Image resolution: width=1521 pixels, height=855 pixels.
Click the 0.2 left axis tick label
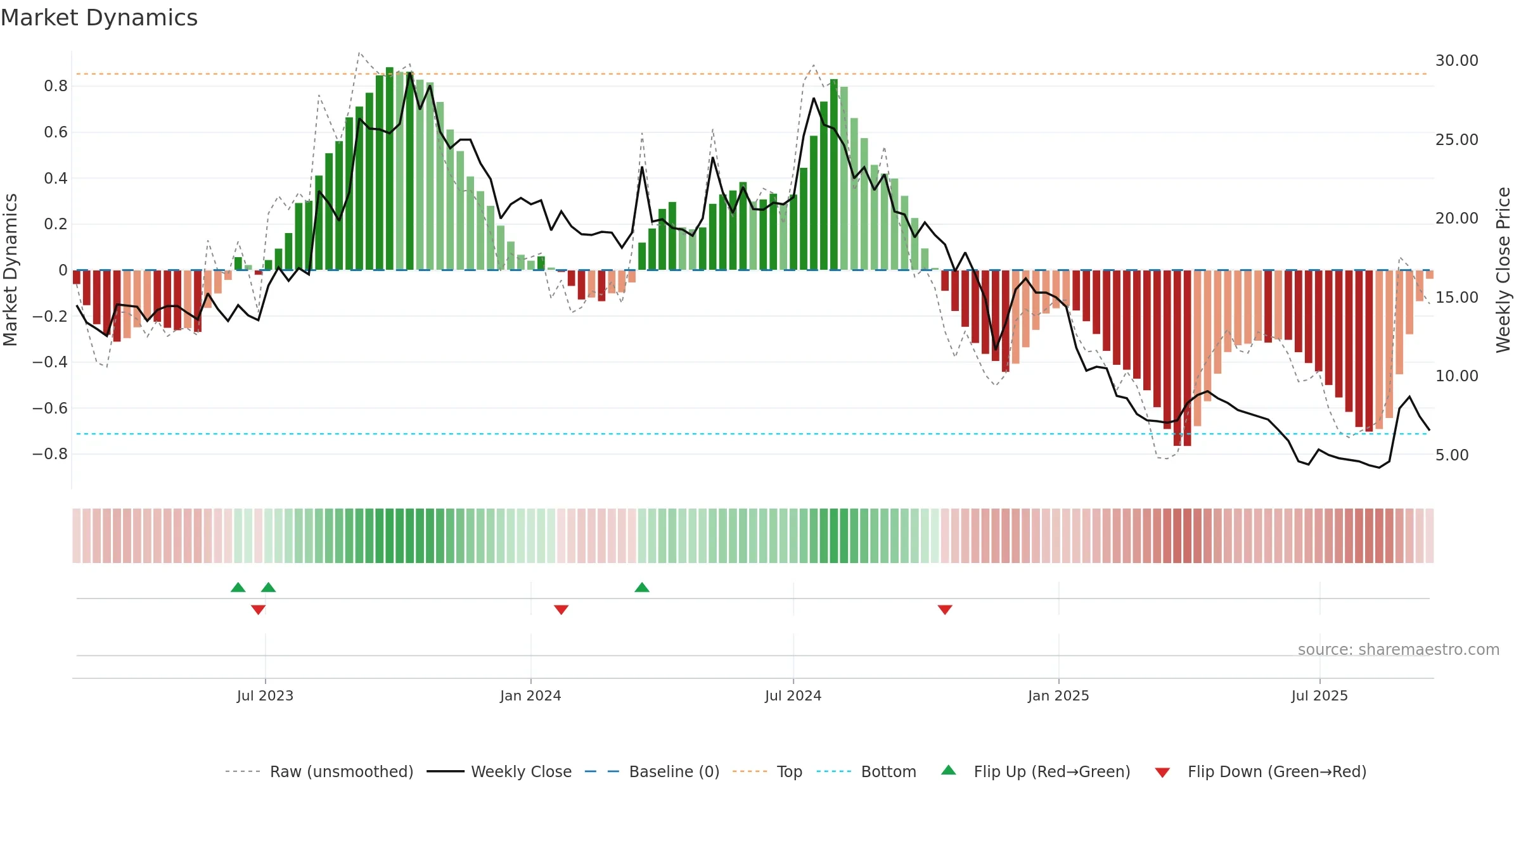tap(56, 224)
